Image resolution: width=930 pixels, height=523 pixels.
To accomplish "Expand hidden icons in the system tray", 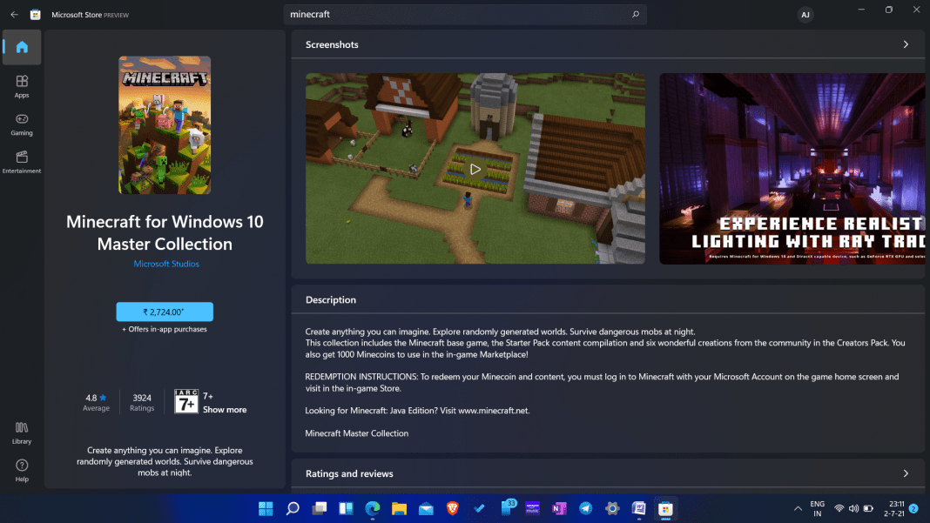I will coord(797,508).
